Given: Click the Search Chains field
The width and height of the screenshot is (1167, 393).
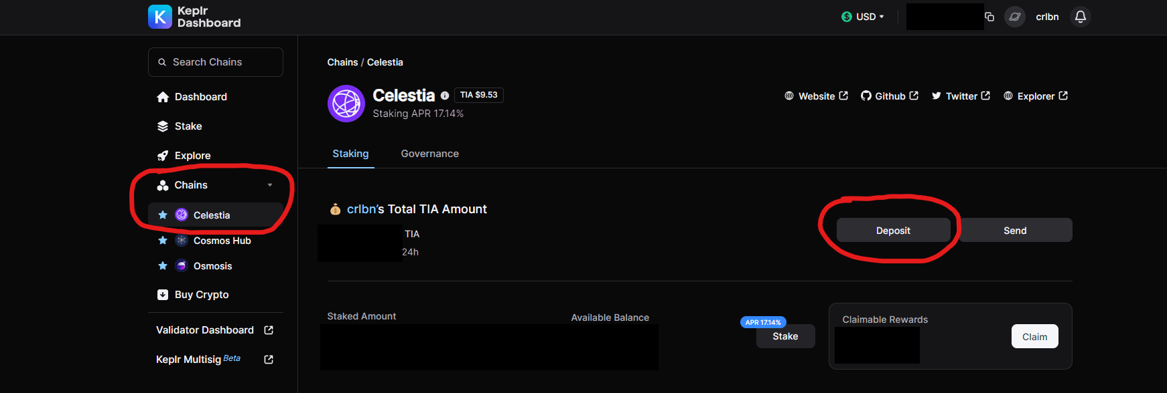Looking at the screenshot, I should tap(216, 62).
